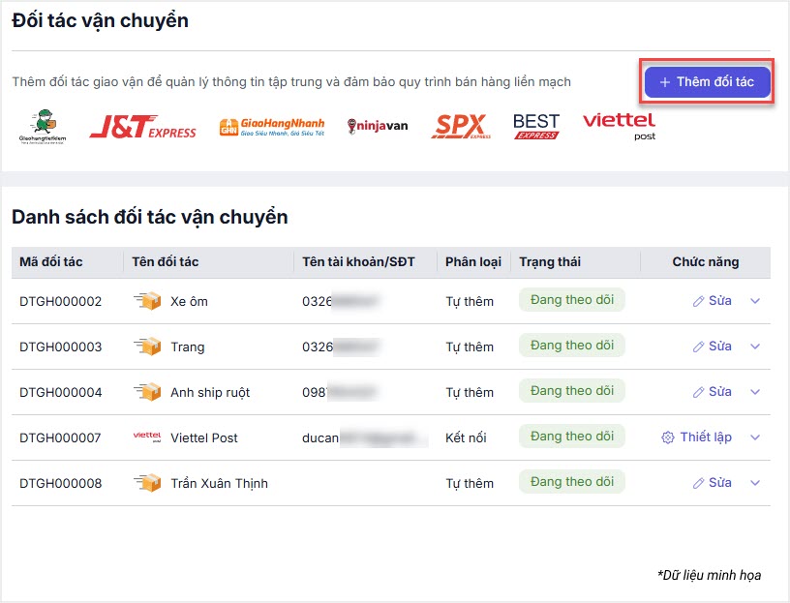Click the Tên đối tác column header

(166, 262)
